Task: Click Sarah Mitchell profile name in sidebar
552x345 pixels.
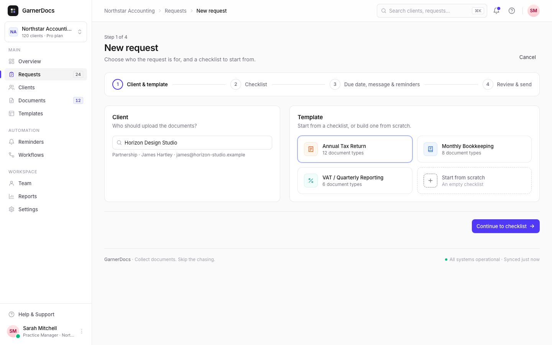Action: tap(40, 328)
